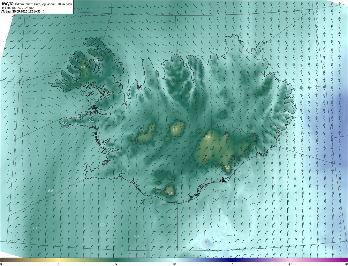Viewport: 348px width, 266px height.
Task: Select the 3.5 value label
Action: tap(170, 194)
